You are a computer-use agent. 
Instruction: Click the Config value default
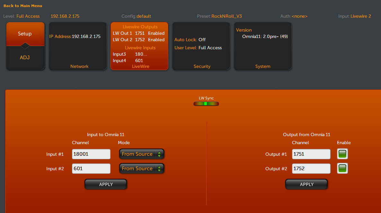click(144, 16)
